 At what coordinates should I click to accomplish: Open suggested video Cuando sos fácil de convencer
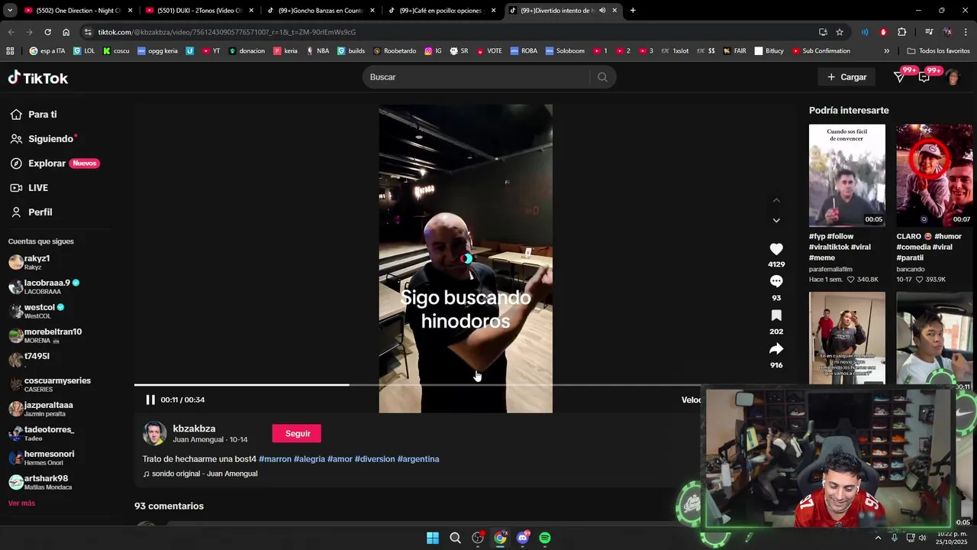point(847,176)
